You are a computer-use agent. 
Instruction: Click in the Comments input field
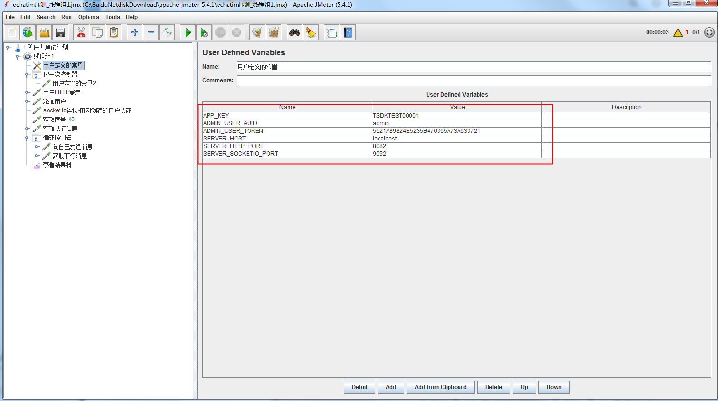coord(473,80)
